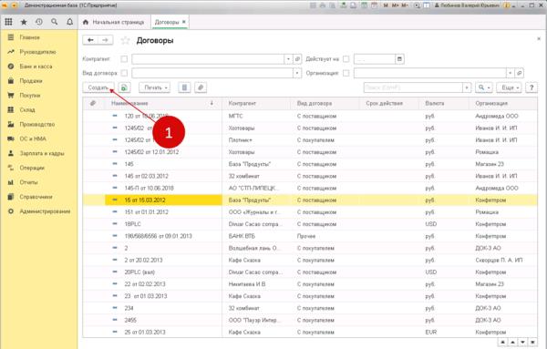Add Договоры to favorites star
Image resolution: width=547 pixels, height=349 pixels.
pyautogui.click(x=125, y=40)
